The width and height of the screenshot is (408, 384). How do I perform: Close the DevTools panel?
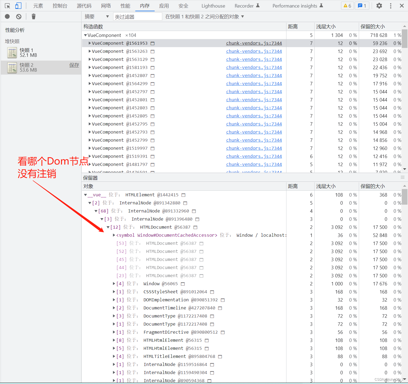[x=402, y=6]
